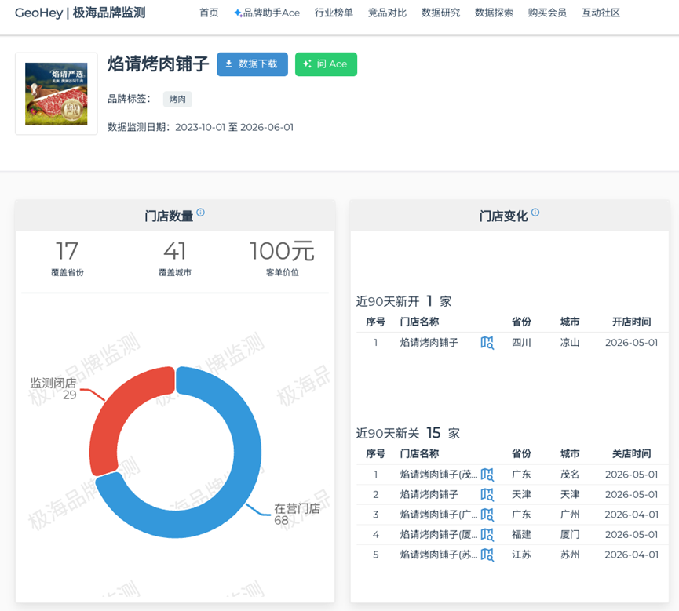This screenshot has height=611, width=679.
Task: Click store name 焰请烤肉铺子(厦...
Action: pyautogui.click(x=439, y=535)
